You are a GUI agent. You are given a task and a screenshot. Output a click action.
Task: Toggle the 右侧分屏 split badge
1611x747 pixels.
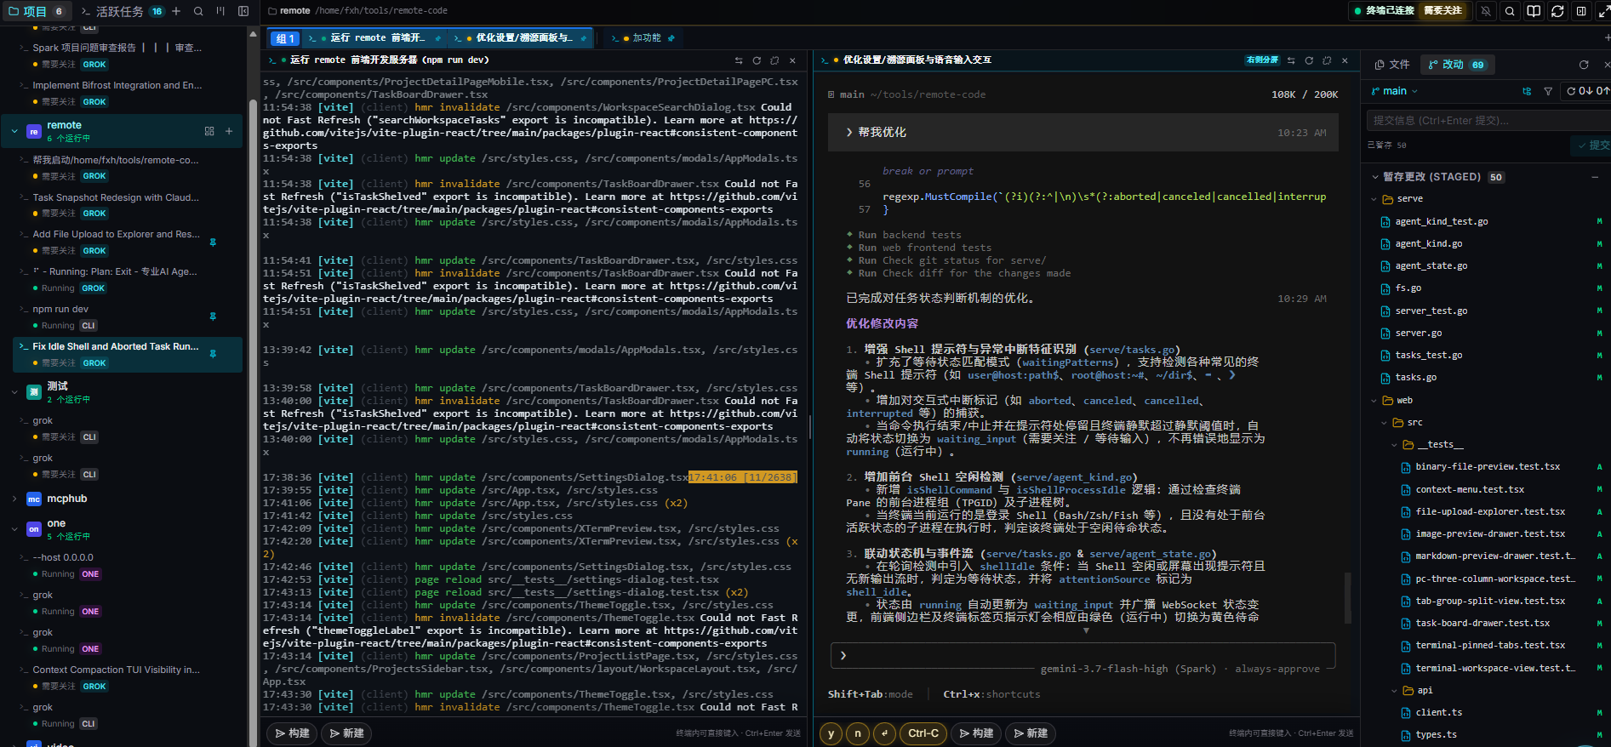click(1262, 60)
